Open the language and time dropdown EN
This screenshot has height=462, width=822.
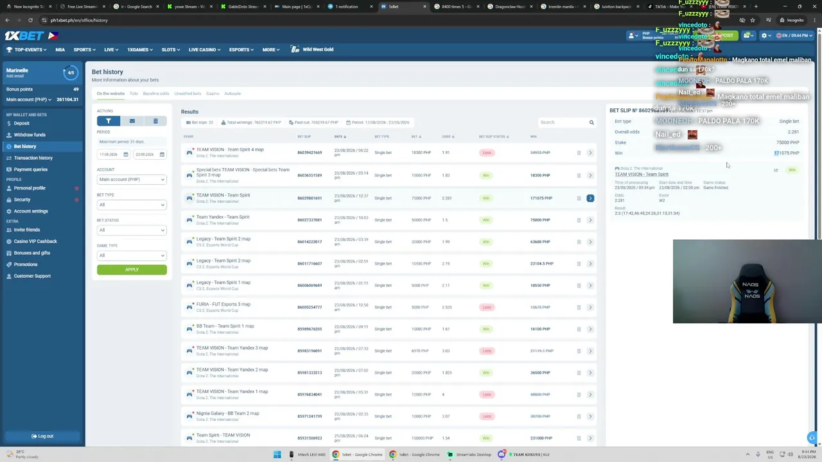(793, 36)
